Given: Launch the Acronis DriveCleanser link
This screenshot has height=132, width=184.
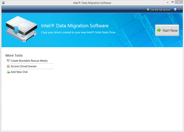Looking at the screenshot, I should (23, 66).
